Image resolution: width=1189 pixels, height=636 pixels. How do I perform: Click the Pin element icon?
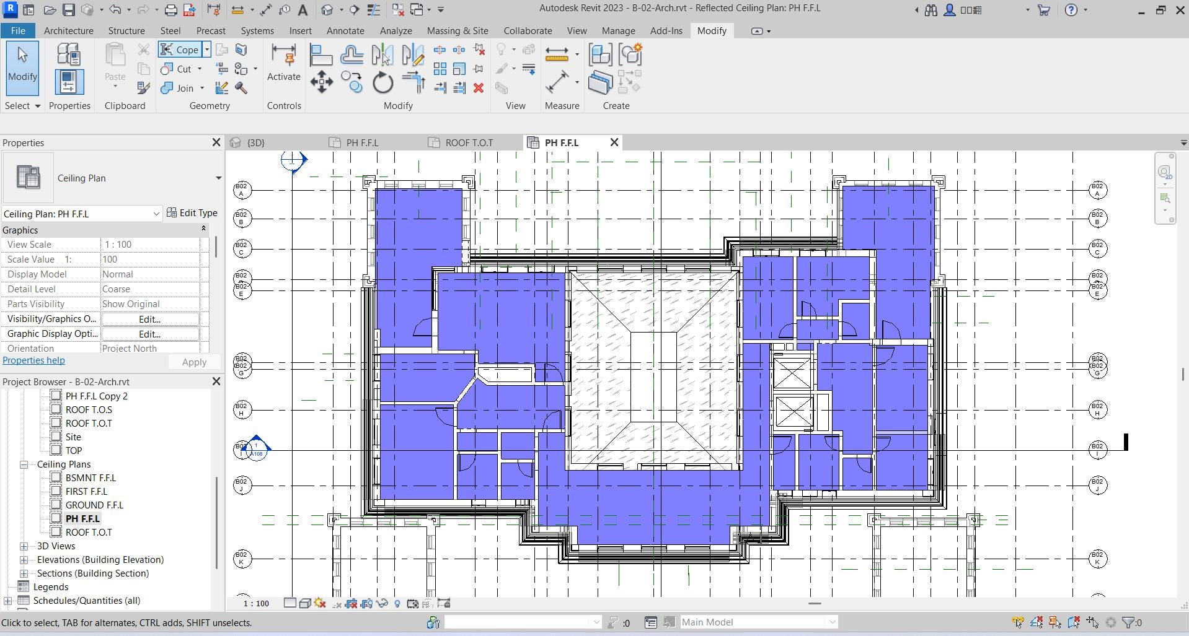(x=479, y=69)
